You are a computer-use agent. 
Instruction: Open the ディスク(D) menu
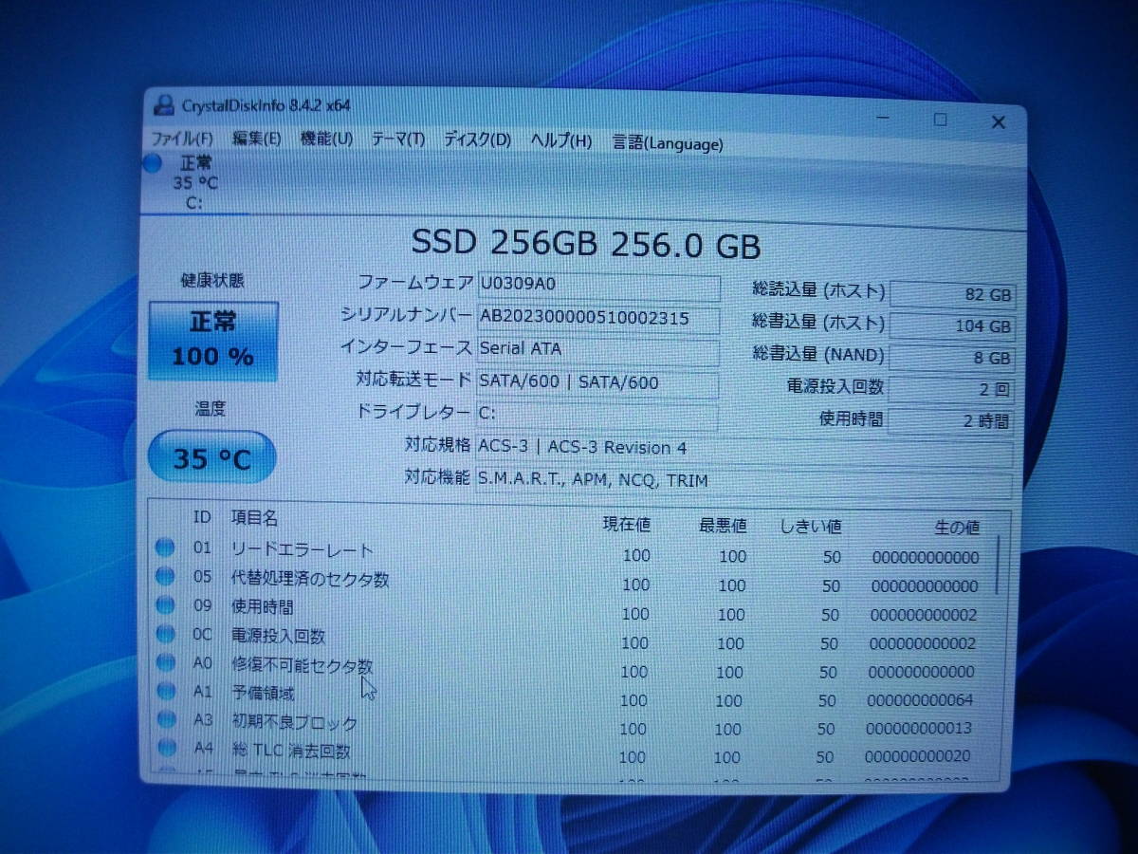click(x=477, y=140)
